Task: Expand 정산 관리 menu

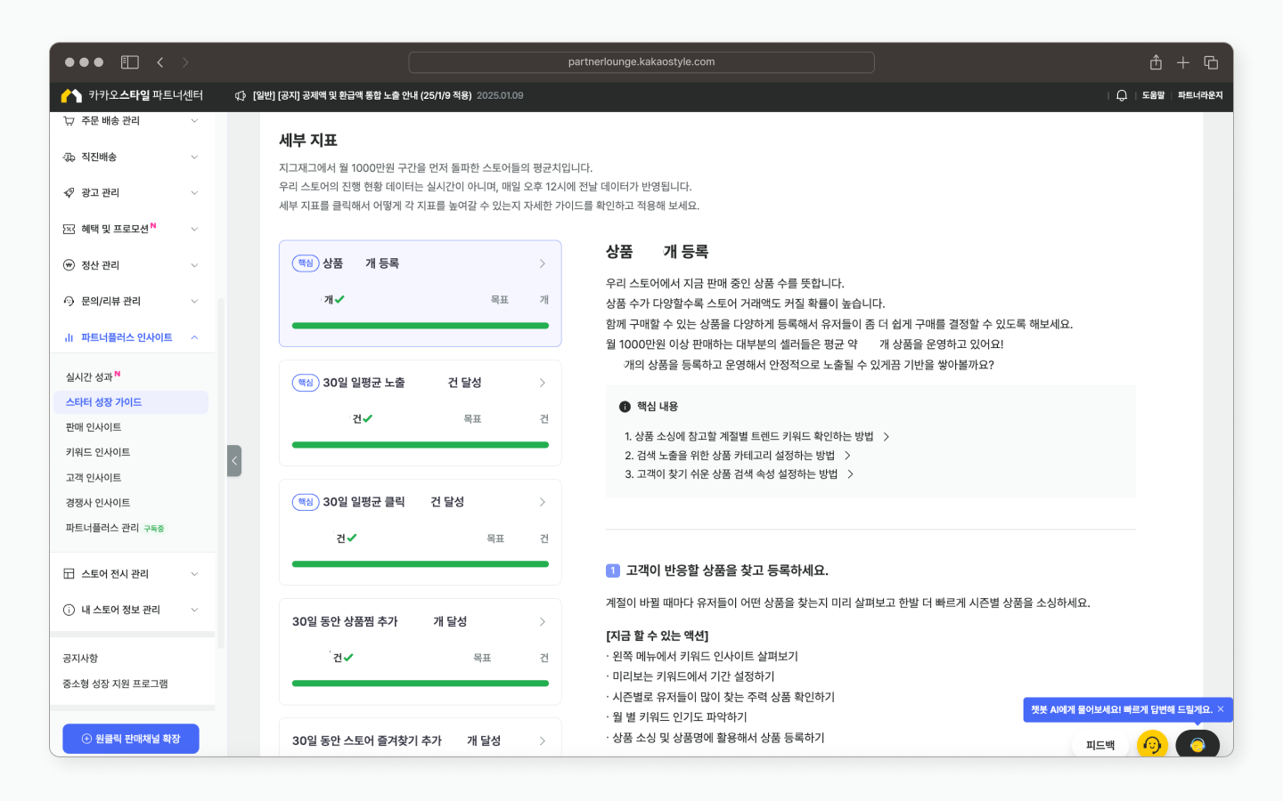Action: coord(194,265)
